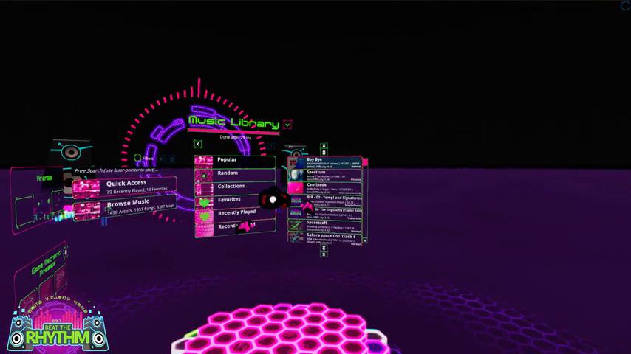Click the Spectrum cover thumbnail
Viewport: 631px width, 354px height.
pos(296,176)
